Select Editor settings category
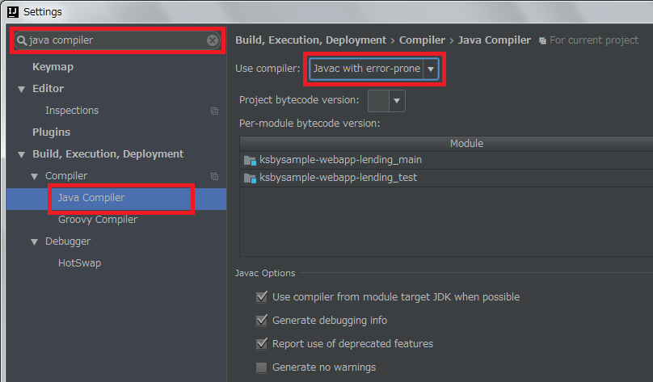This screenshot has height=382, width=653. coord(48,88)
